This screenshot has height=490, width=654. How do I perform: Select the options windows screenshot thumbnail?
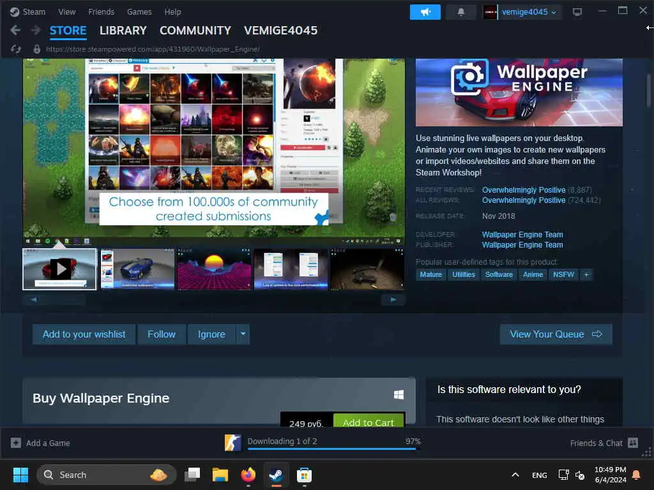pos(291,269)
